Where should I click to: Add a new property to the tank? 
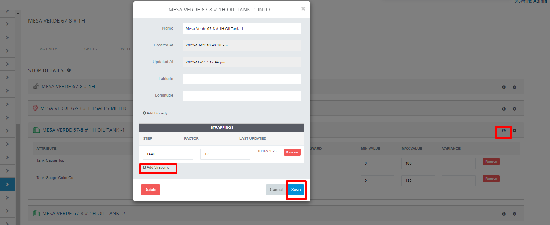point(155,113)
